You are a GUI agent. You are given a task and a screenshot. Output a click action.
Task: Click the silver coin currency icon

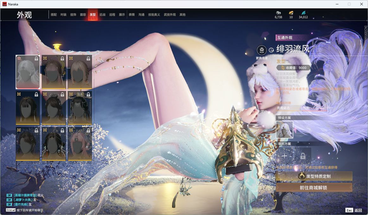pyautogui.click(x=278, y=13)
